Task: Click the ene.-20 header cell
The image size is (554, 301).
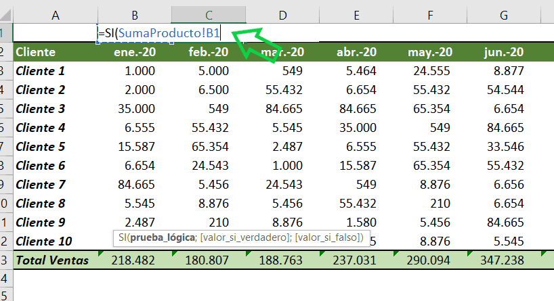Action: pos(135,52)
